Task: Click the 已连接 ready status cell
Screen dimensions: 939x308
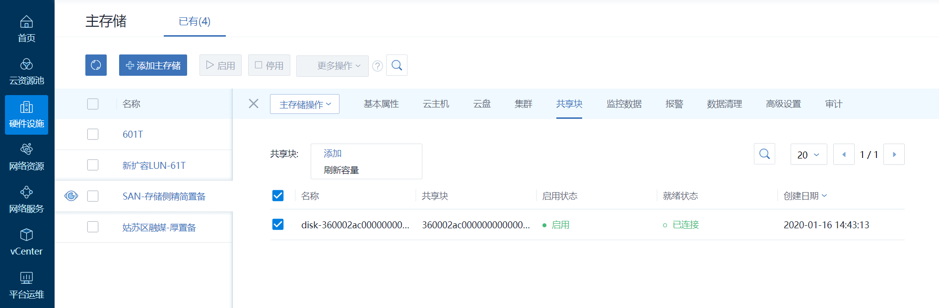Action: 680,225
